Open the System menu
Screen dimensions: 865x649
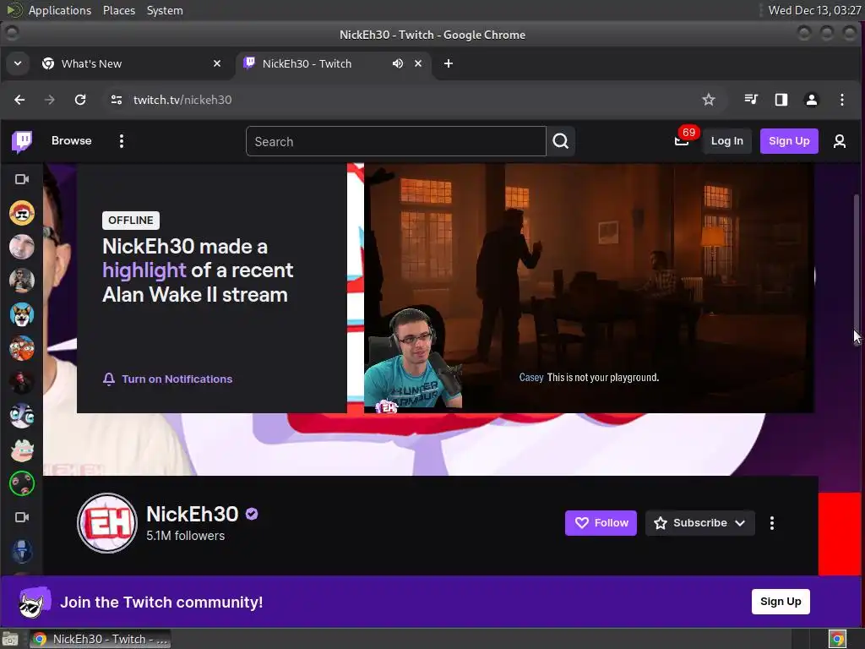click(x=165, y=10)
